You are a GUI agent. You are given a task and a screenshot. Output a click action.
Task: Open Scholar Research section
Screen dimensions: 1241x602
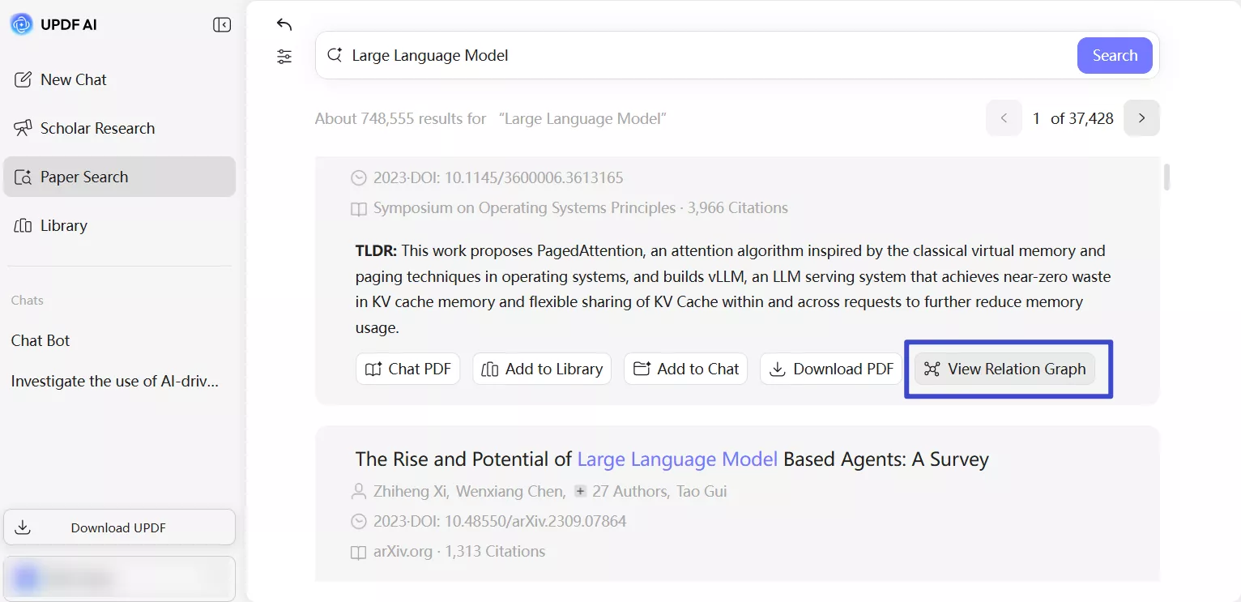click(x=97, y=128)
